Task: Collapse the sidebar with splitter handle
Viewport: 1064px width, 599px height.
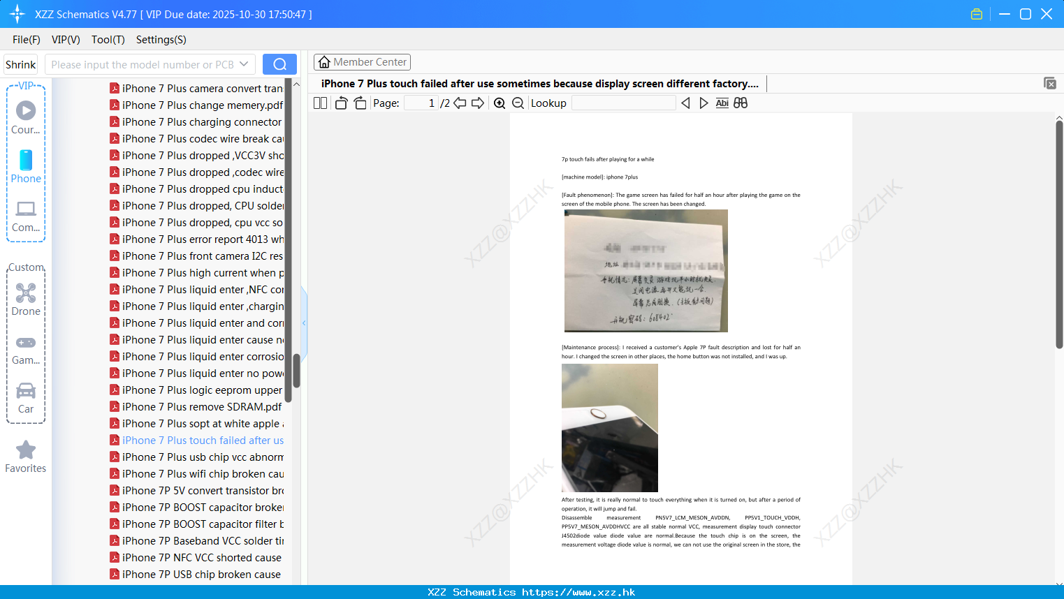Action: [x=304, y=323]
